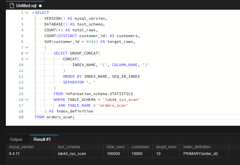Image resolution: width=240 pixels, height=165 pixels.
Task: Click 'COUNT(*)' on line 4
Action: pos(53,30)
